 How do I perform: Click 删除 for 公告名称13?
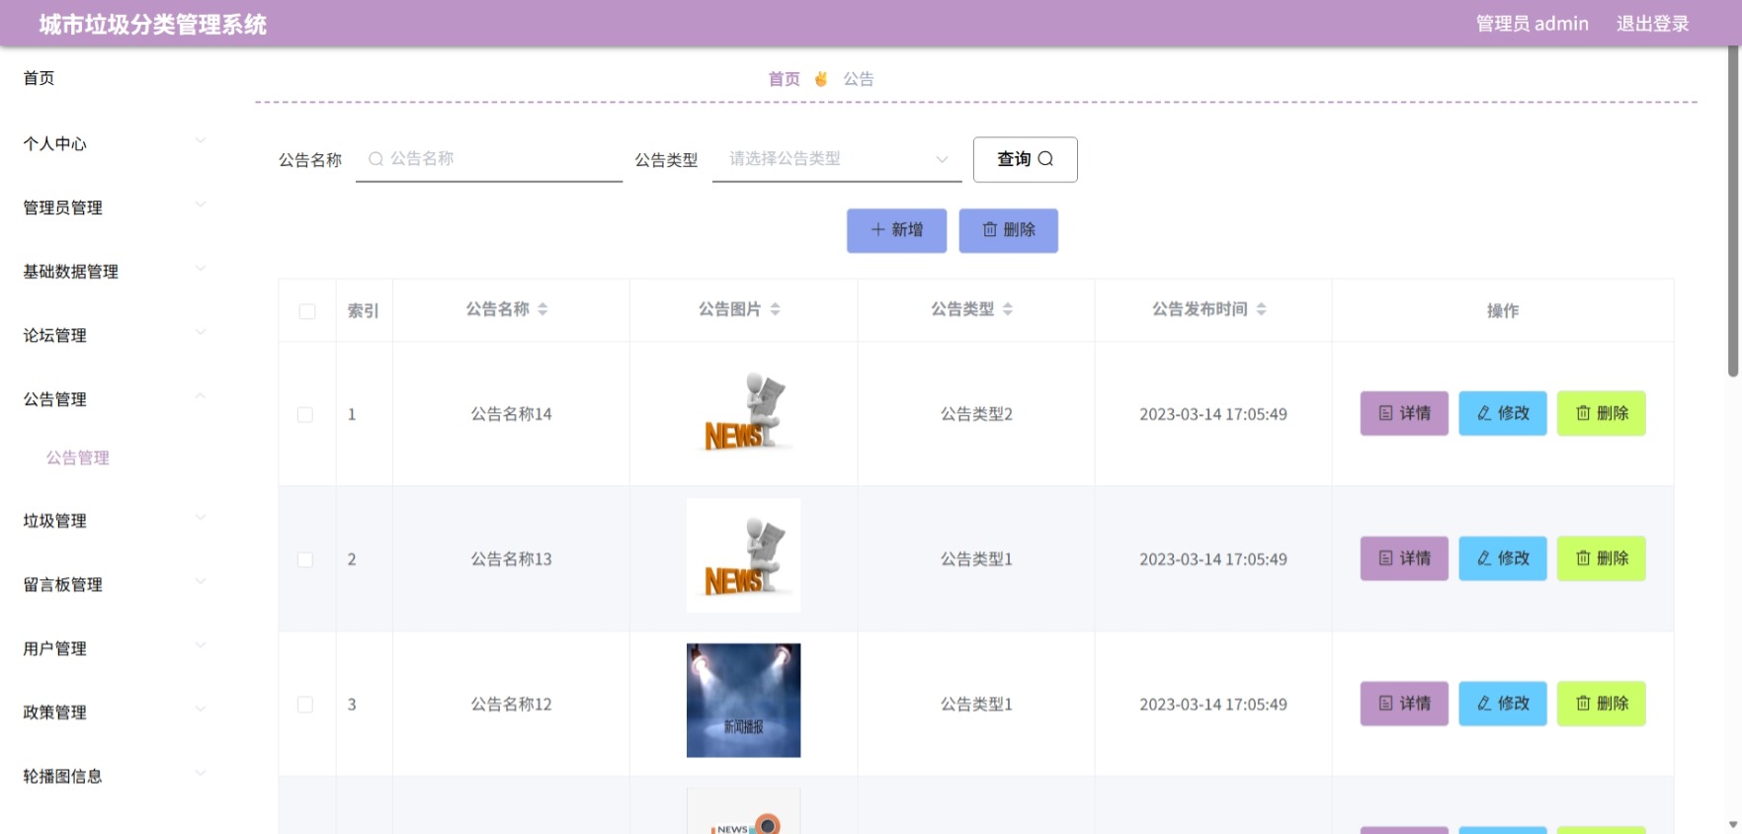[x=1602, y=558]
